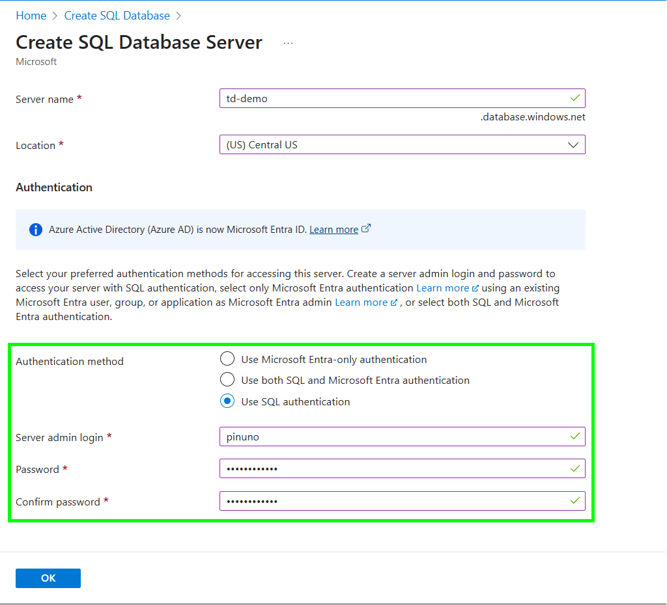The image size is (667, 605).
Task: Expand the Location dropdown showing Central US
Action: [402, 144]
